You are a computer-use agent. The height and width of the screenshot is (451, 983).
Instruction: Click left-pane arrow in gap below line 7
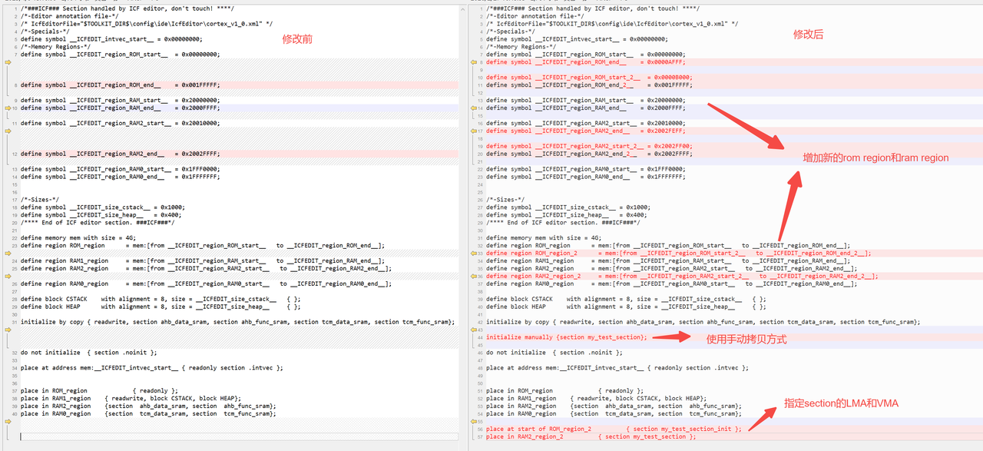(x=8, y=62)
